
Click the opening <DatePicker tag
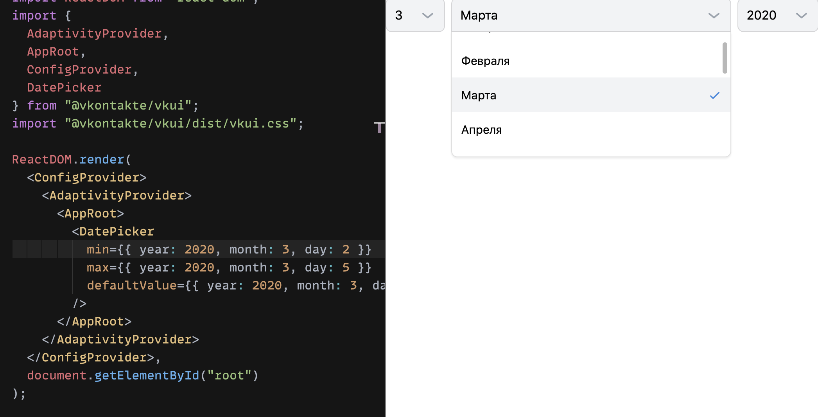(x=113, y=232)
